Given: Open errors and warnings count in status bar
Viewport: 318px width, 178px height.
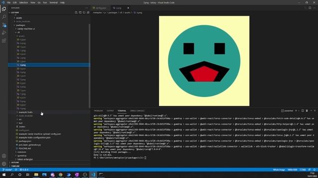Looking at the screenshot, I should pyautogui.click(x=24, y=170).
